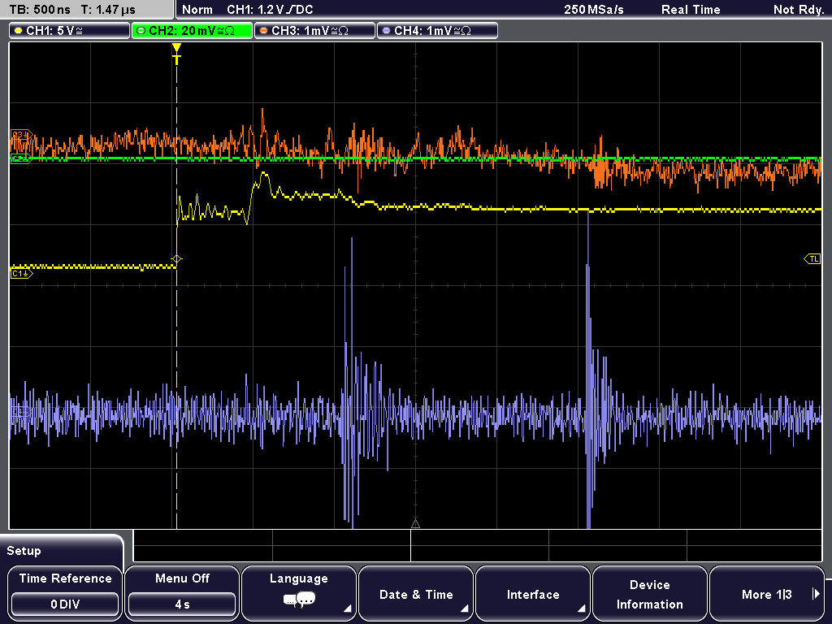
Task: Select the CH1: 5 V channel tab
Action: [x=70, y=31]
